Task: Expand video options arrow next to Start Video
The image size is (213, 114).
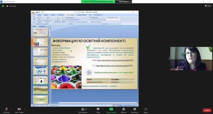Action: (24, 109)
